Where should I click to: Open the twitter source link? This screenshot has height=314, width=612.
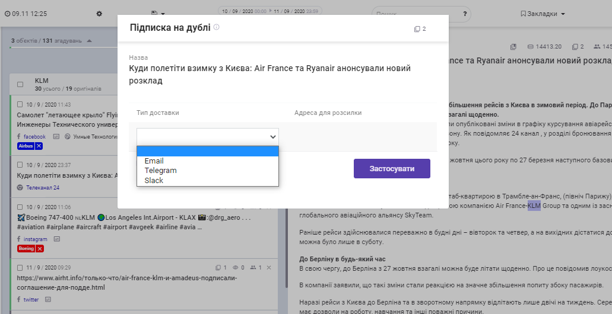pos(31,300)
